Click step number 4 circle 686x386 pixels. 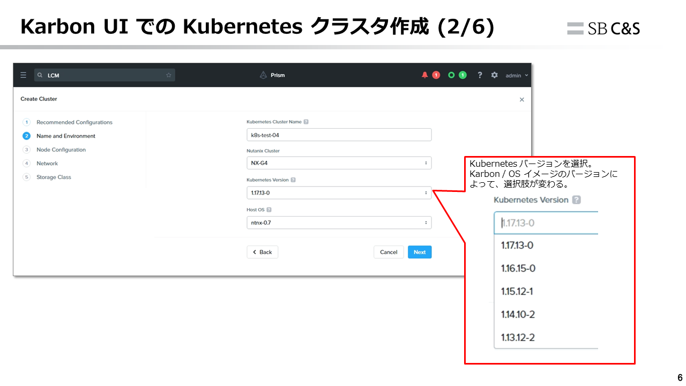coord(26,164)
